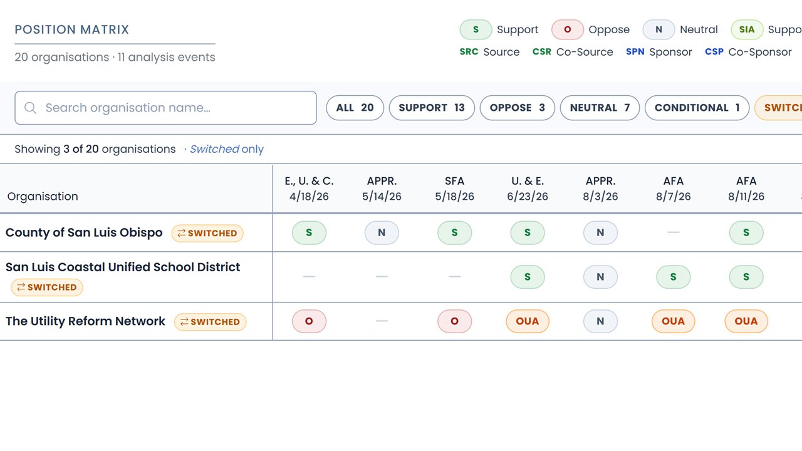
Task: Click County's S badge under 5/18/26
Action: (x=454, y=233)
